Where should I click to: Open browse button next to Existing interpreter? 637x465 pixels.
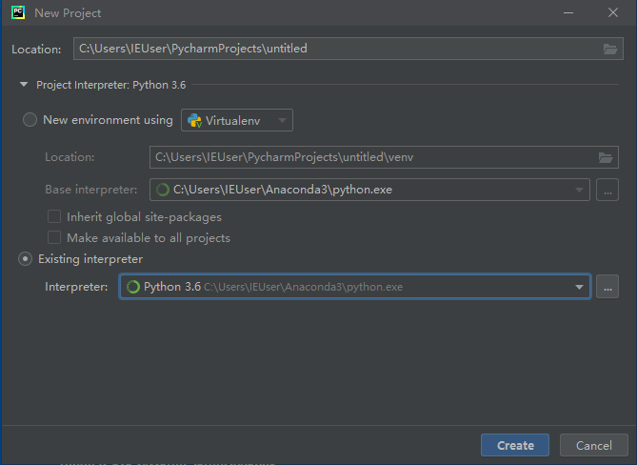(x=607, y=287)
